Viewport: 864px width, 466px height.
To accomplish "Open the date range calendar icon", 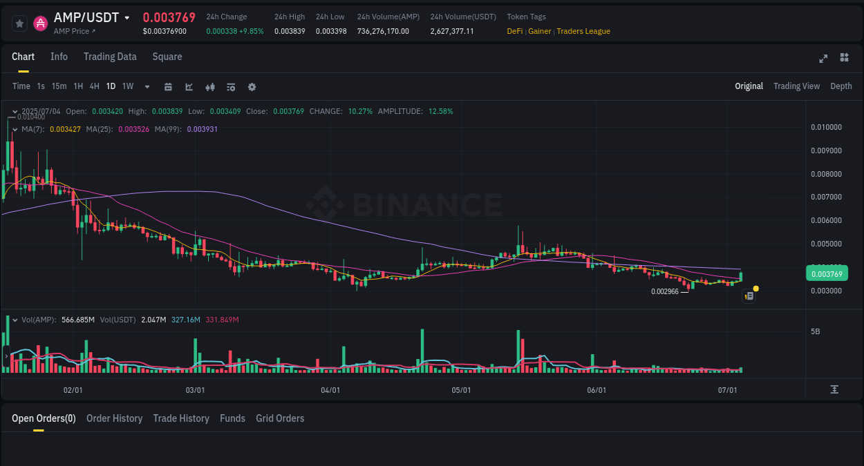I will click(168, 86).
